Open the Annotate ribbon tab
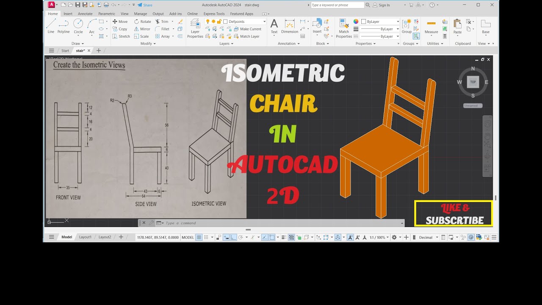 coord(85,14)
